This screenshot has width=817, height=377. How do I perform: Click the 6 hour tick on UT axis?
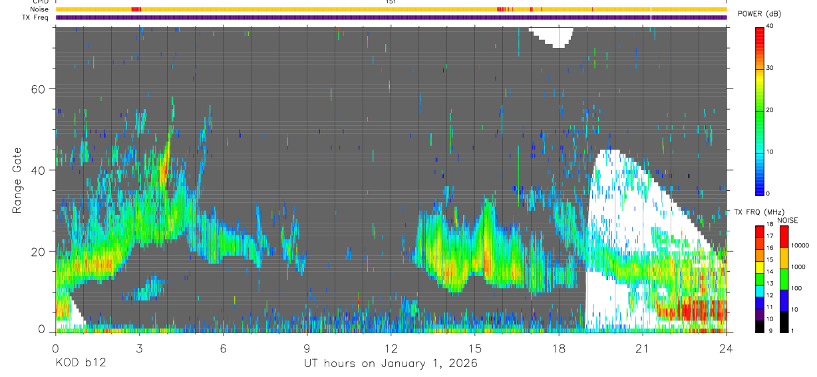pyautogui.click(x=223, y=348)
